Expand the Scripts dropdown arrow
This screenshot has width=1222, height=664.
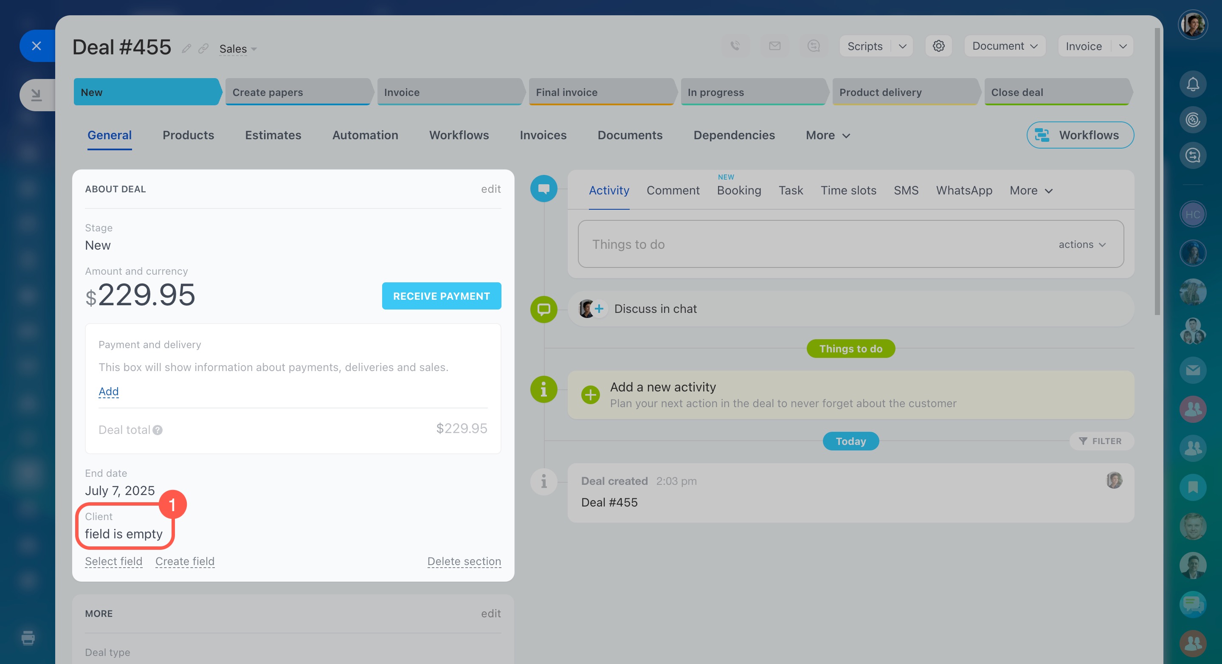902,46
